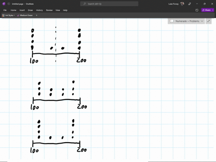This screenshot has height=162, width=216.
Task: Restore down the OneNote window
Action: point(204,4)
